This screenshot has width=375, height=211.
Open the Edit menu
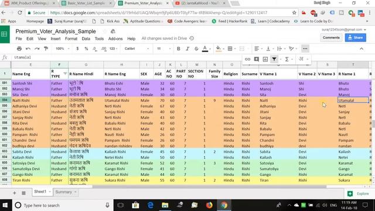(30, 39)
